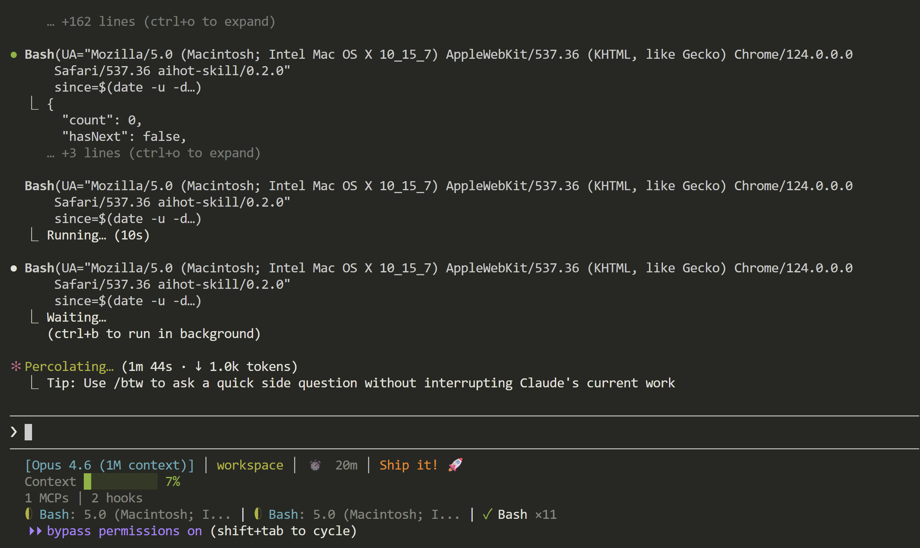The height and width of the screenshot is (548, 920).
Task: Click the Waiting… status line
Action: click(76, 317)
